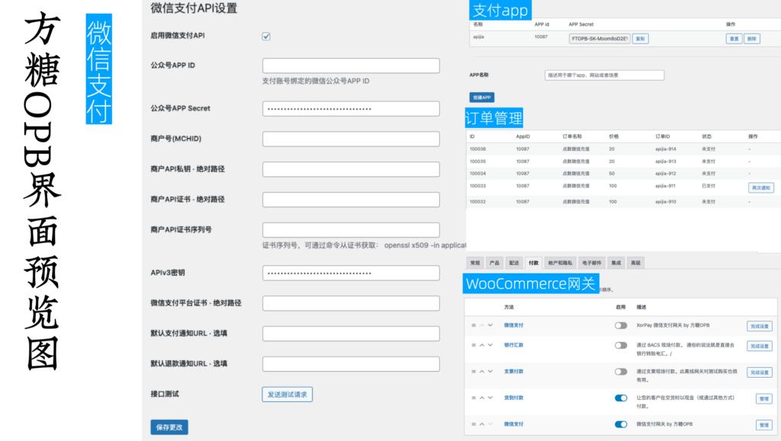The width and height of the screenshot is (781, 441).
Task: Click the 保存更改 button
Action: [x=169, y=427]
